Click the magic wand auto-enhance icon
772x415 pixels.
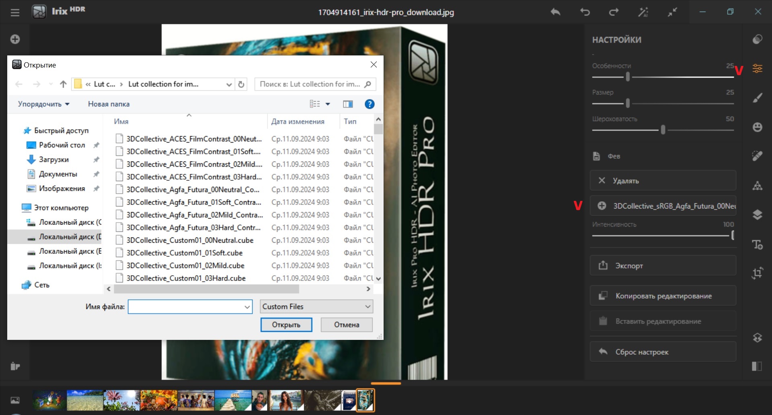(x=643, y=12)
